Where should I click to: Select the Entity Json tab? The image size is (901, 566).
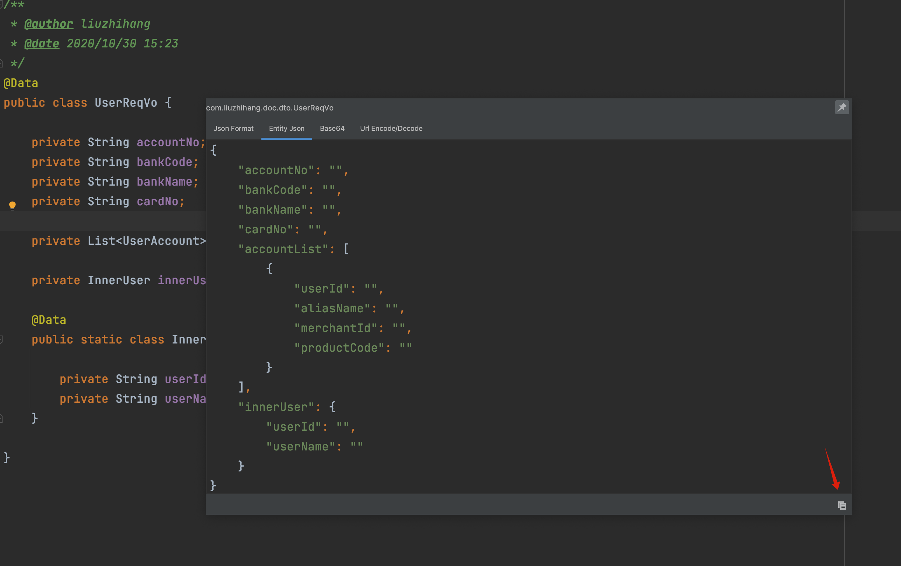click(287, 128)
